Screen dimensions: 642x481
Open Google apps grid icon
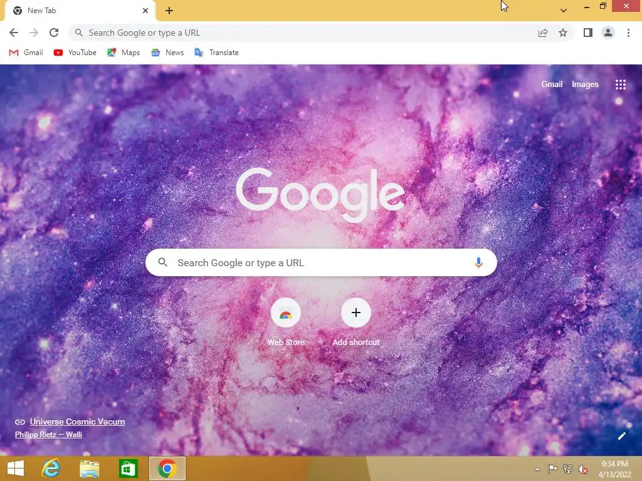click(x=621, y=85)
